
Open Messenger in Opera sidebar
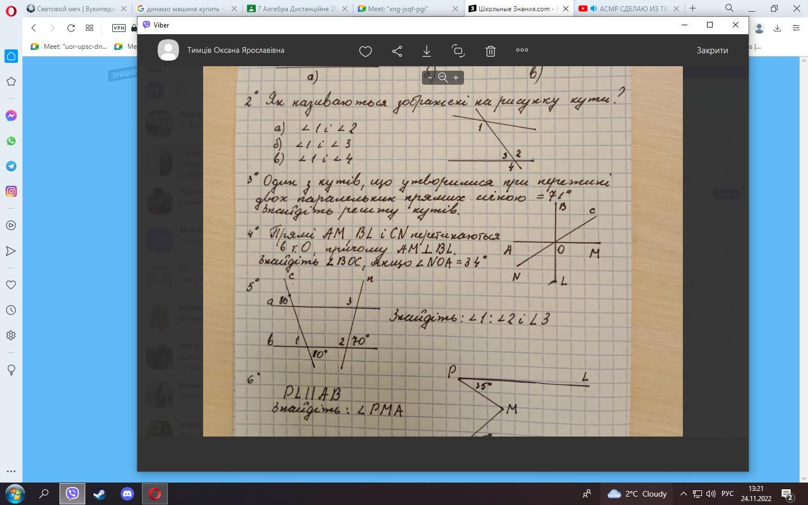(11, 116)
